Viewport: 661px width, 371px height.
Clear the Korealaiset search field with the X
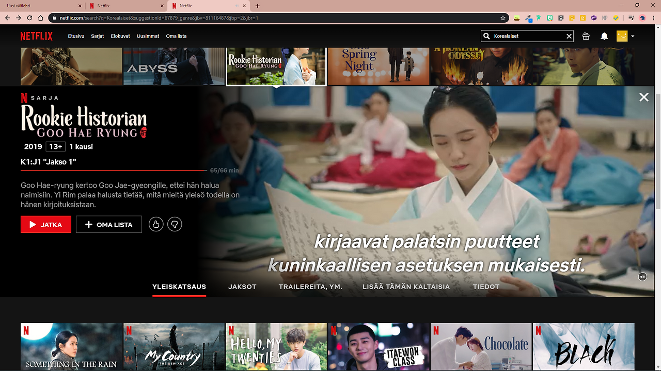[x=569, y=36]
